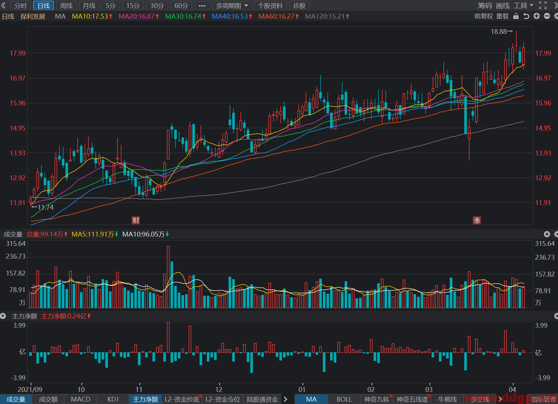Select the 60分 period
The image size is (558, 404).
tap(181, 6)
